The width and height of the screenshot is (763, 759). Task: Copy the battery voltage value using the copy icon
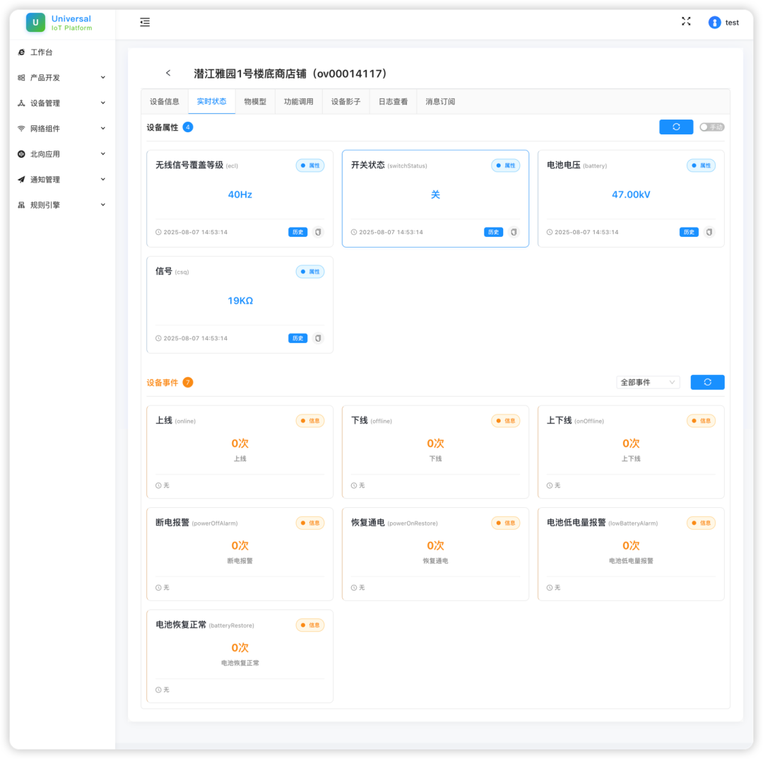tap(709, 232)
